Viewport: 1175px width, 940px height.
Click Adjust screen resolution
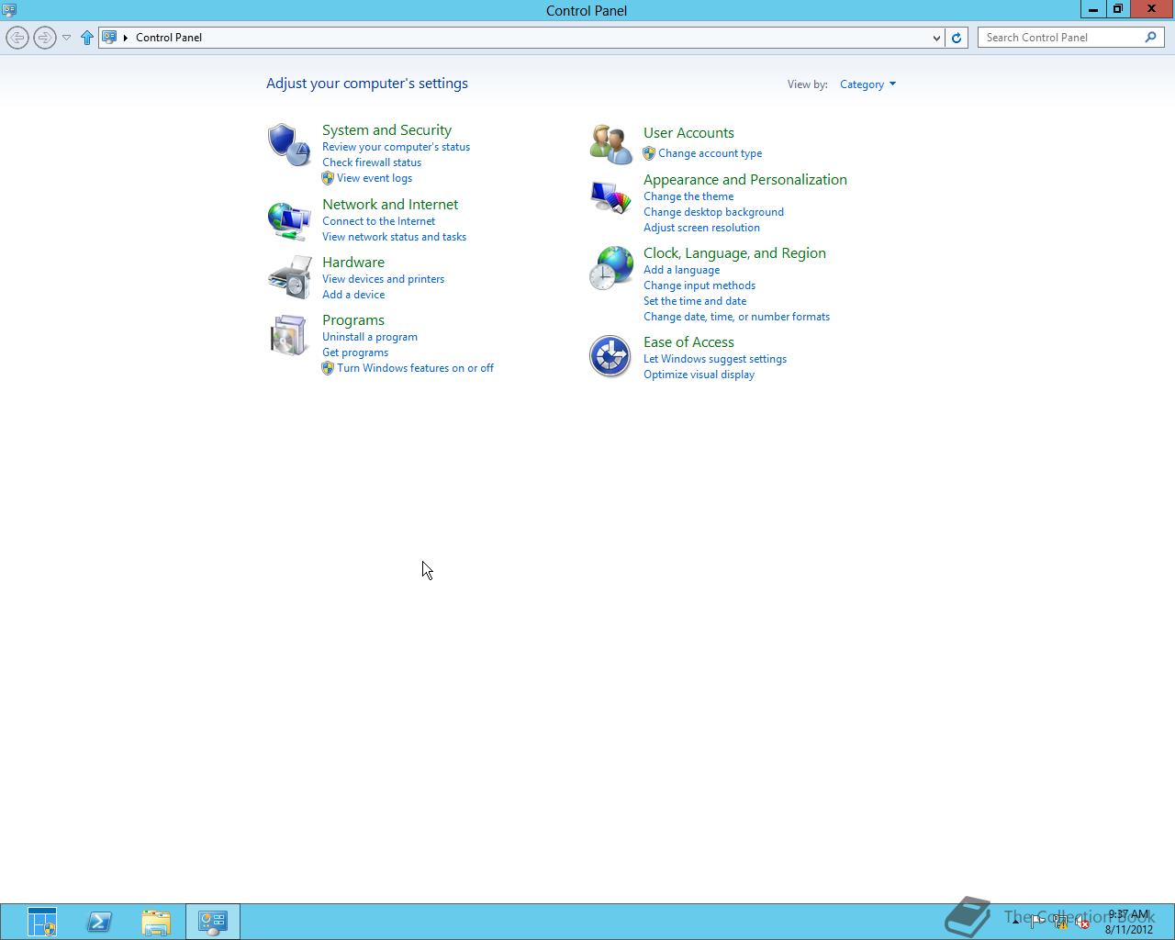click(701, 228)
